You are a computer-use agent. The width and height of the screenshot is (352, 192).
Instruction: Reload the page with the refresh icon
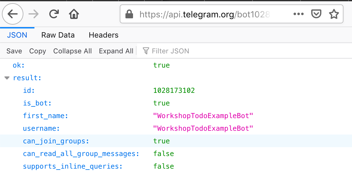pyautogui.click(x=54, y=14)
